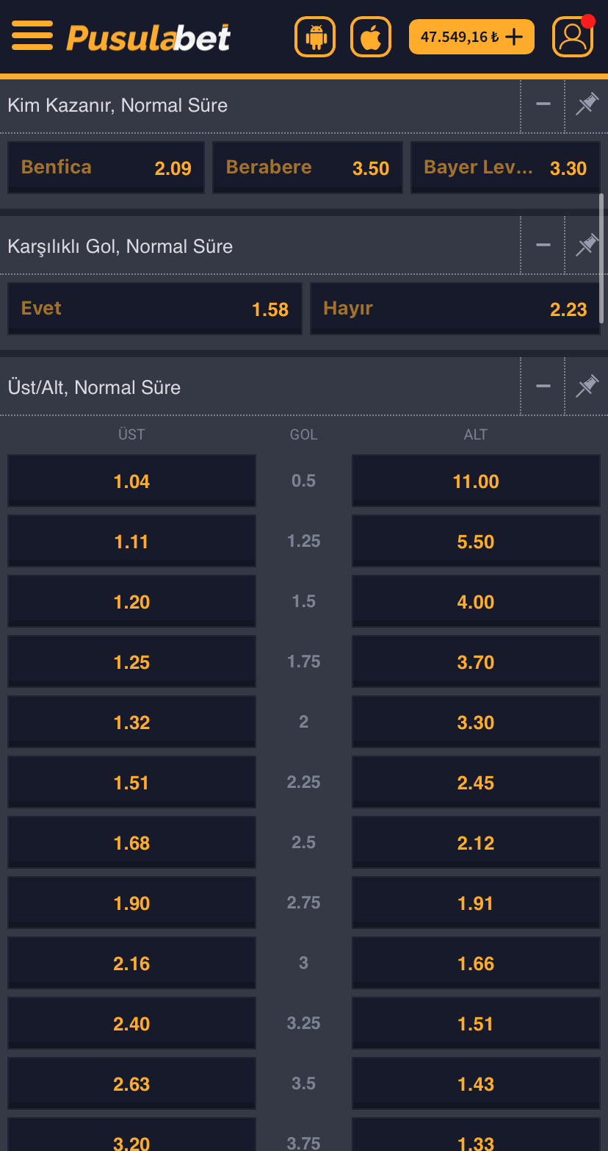Click the page vertical scrollbar
The height and width of the screenshot is (1151, 608).
(601, 258)
